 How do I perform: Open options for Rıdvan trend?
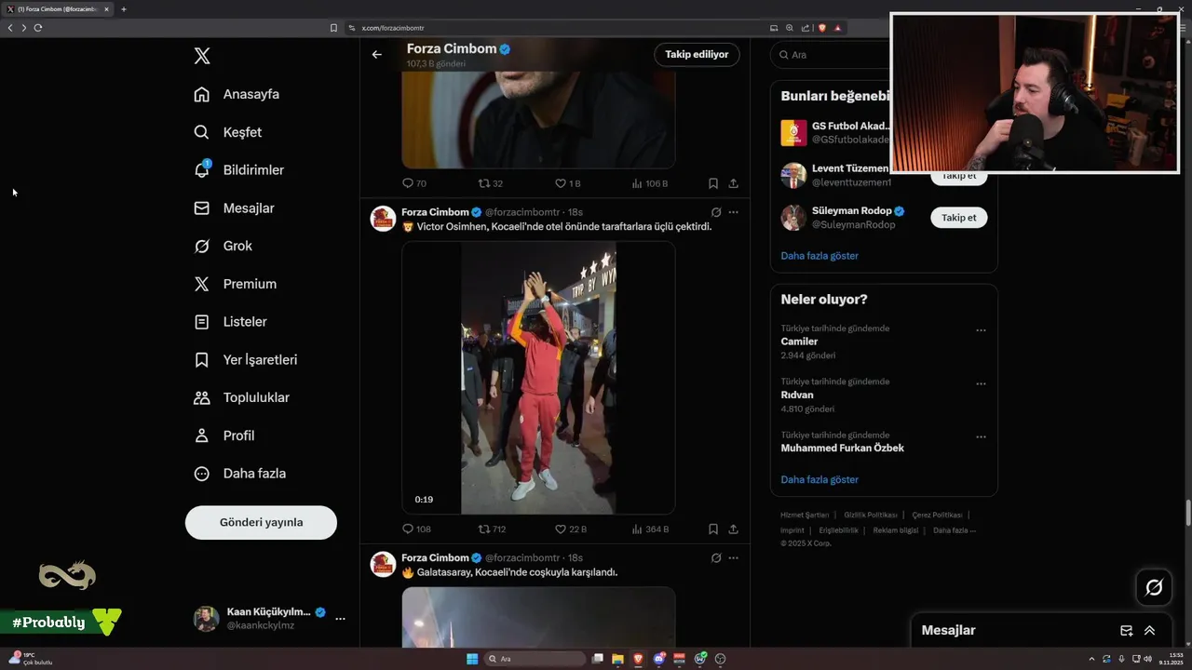tap(981, 383)
